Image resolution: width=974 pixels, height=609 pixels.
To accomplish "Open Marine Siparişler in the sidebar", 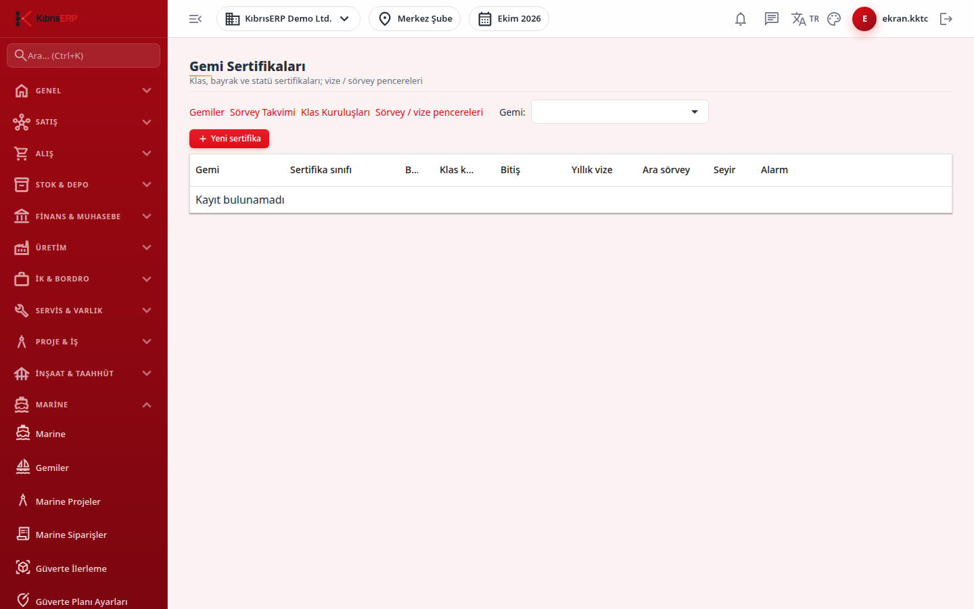I will [x=84, y=535].
